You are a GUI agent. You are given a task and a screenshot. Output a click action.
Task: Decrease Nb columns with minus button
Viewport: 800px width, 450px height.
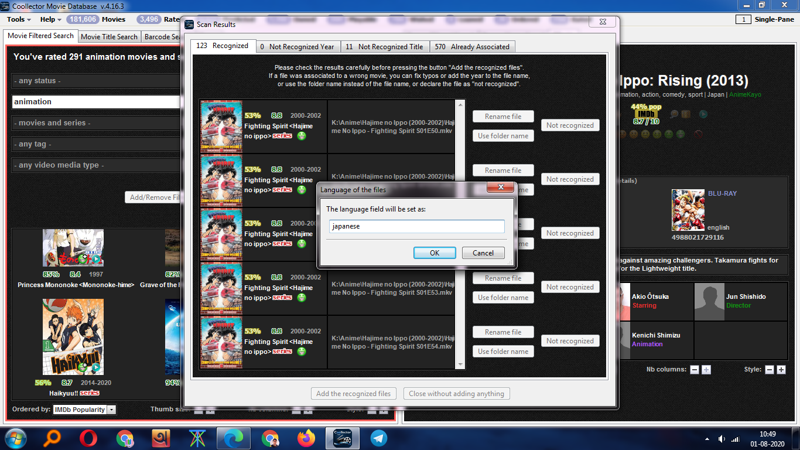coord(695,370)
